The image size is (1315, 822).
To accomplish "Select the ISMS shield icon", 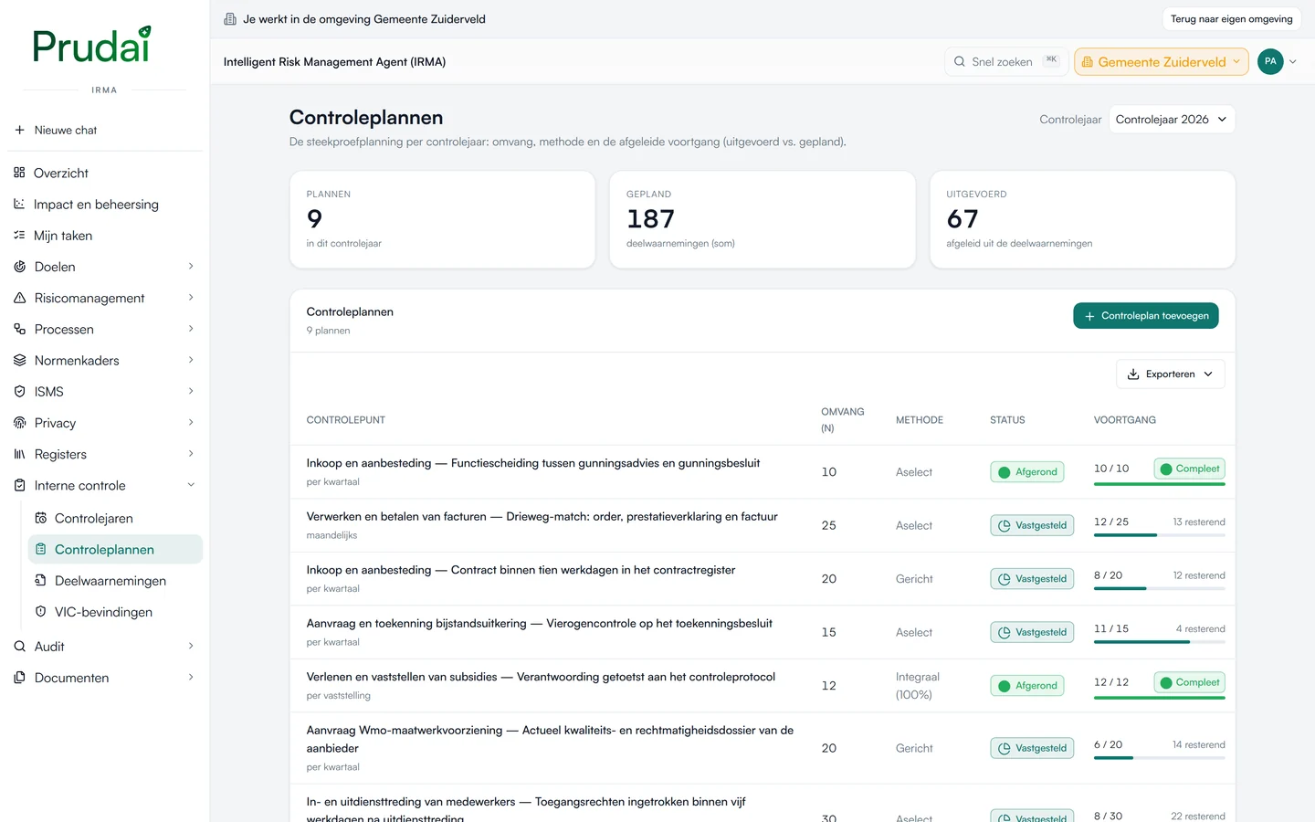I will (x=19, y=391).
